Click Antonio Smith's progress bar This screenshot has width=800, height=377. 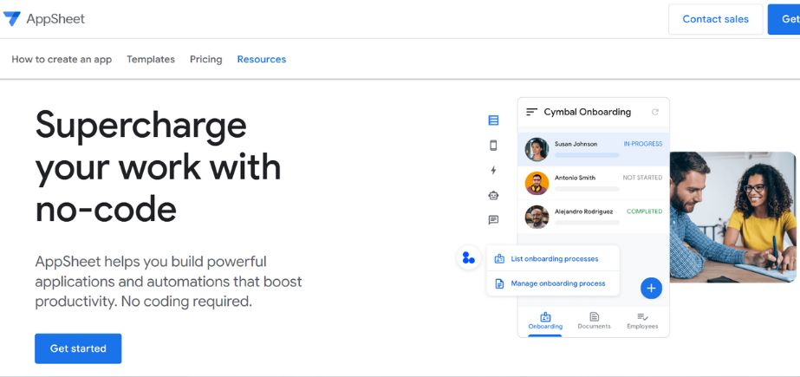(x=587, y=189)
